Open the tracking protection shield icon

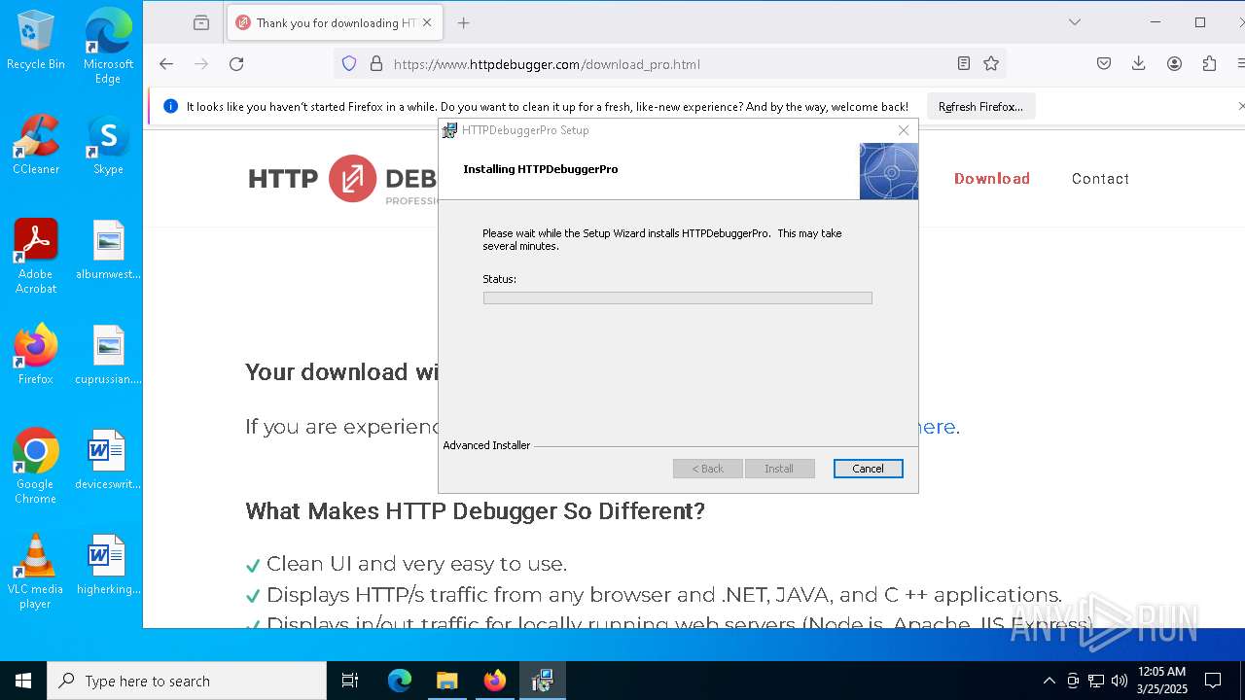point(349,64)
